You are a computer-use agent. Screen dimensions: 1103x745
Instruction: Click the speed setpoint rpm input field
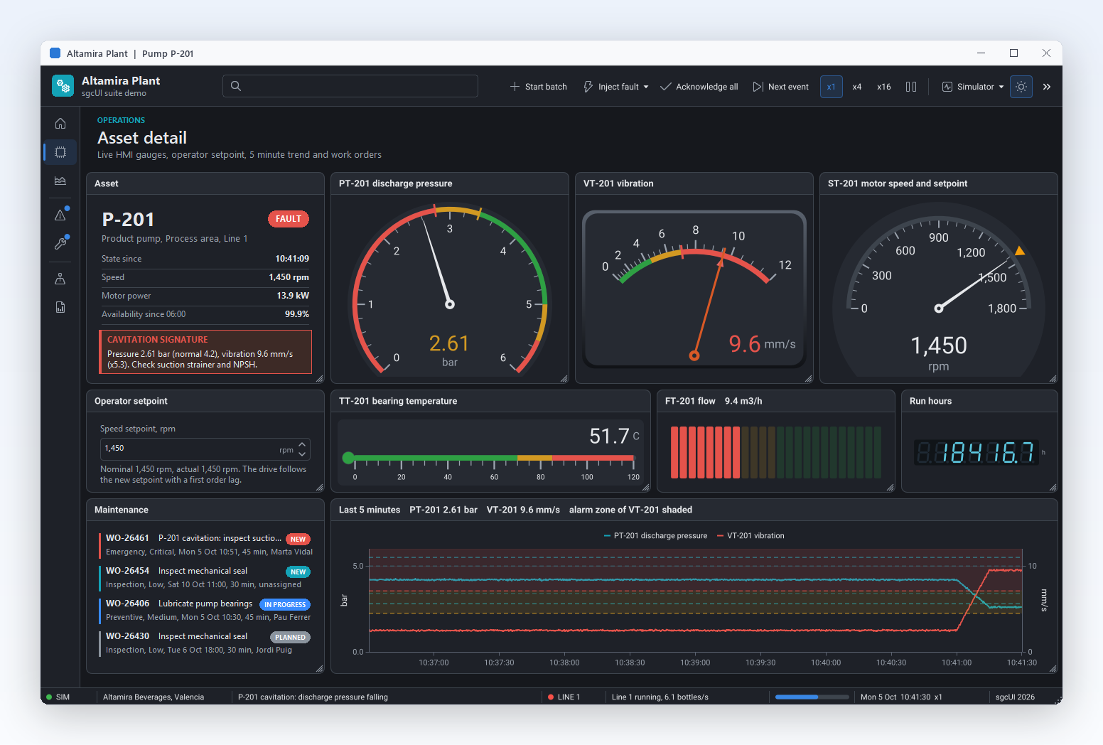point(205,449)
